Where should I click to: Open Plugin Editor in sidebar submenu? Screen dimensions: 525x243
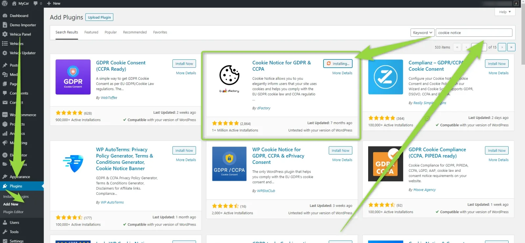pos(13,212)
